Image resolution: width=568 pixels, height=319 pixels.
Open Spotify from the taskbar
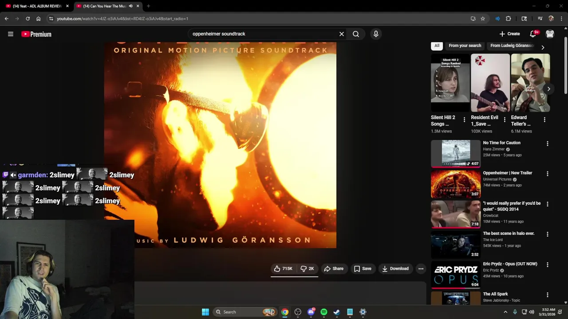click(324, 312)
